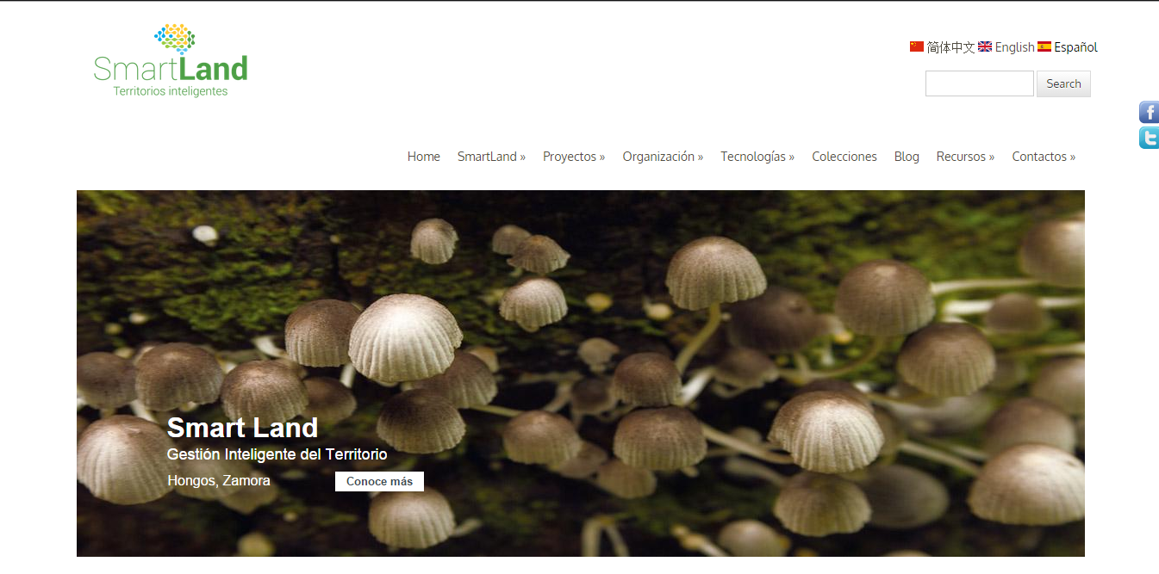Viewport: 1159px width, 574px height.
Task: Expand the Proyectos dropdown menu
Action: [x=574, y=156]
